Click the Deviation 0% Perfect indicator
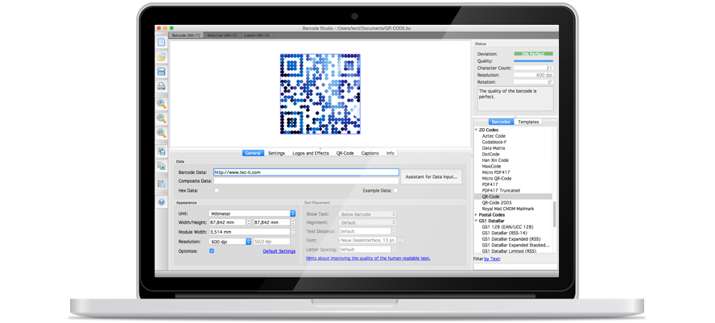 [x=534, y=54]
